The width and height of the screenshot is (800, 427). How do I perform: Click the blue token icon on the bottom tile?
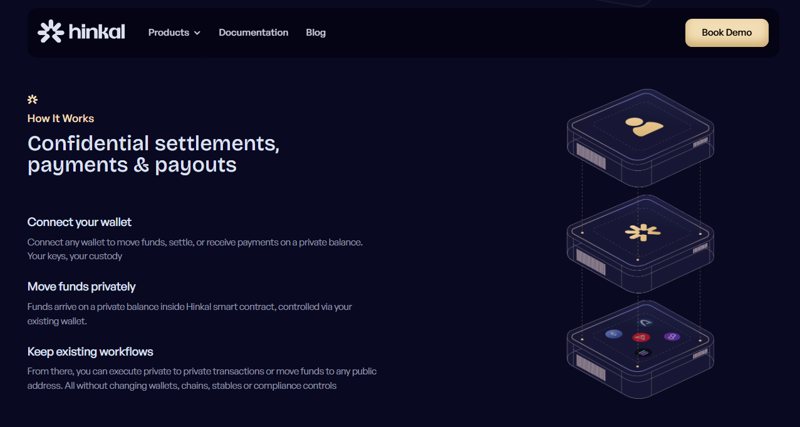point(613,334)
